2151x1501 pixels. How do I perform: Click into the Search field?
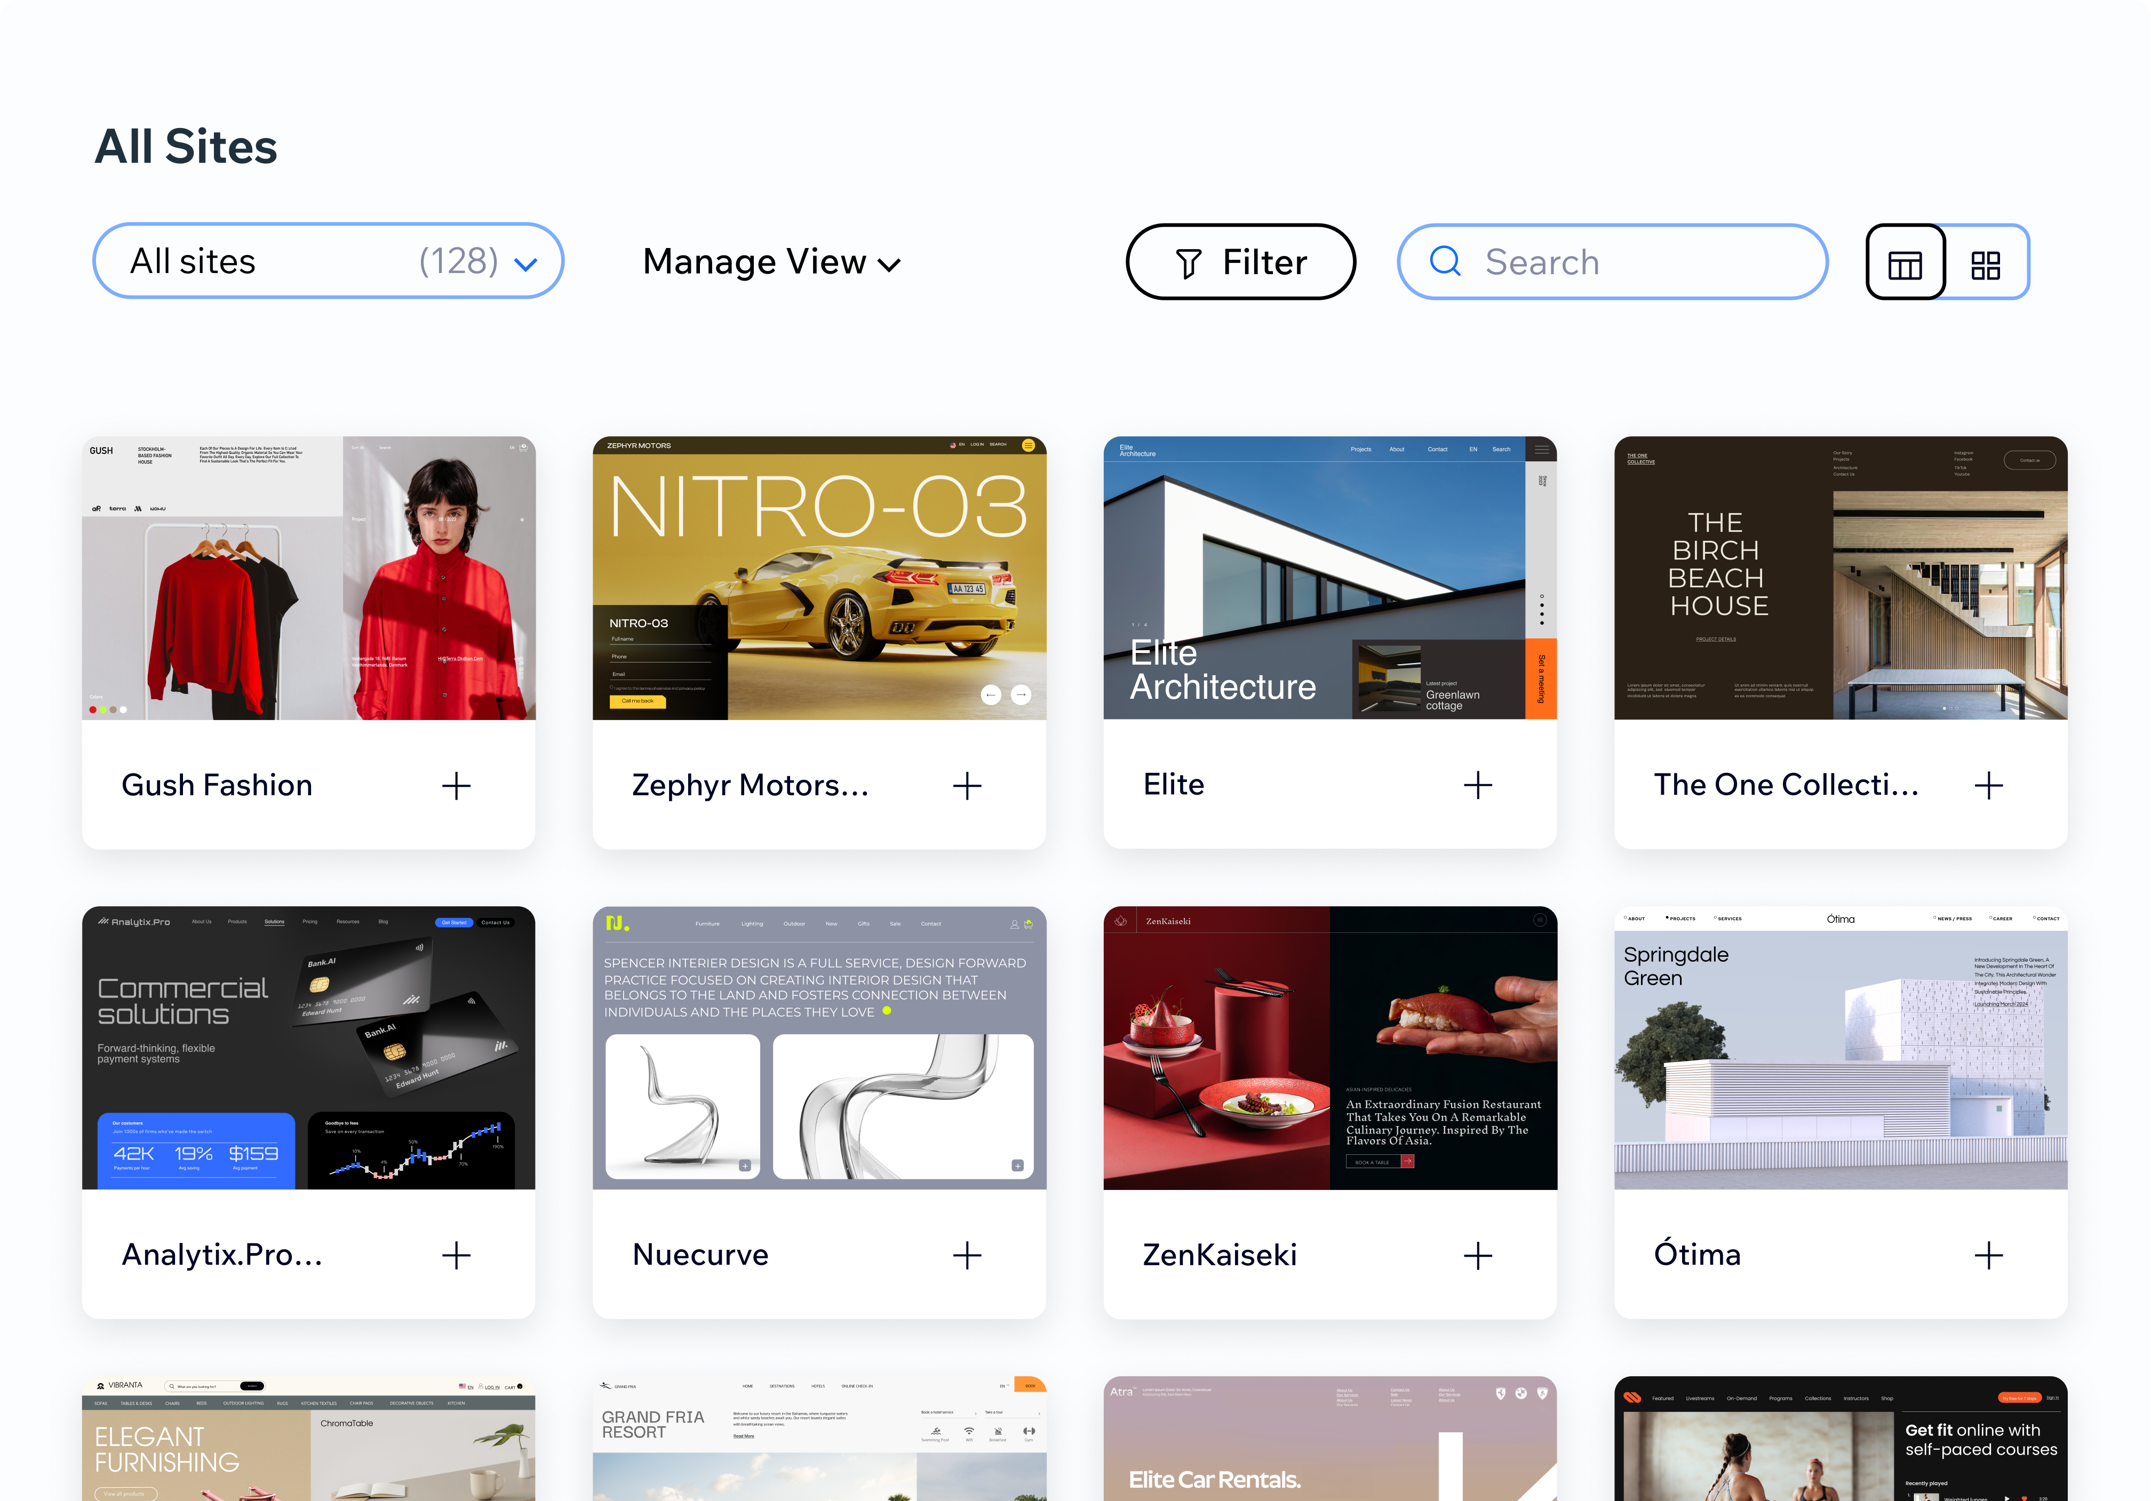1612,262
